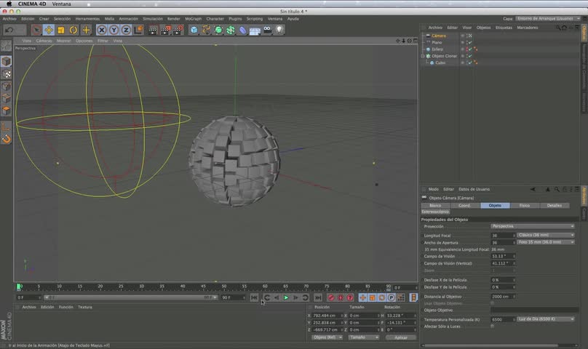588x349 pixels.
Task: Open the Tamaño dropdown in coordinates
Action: 363,337
